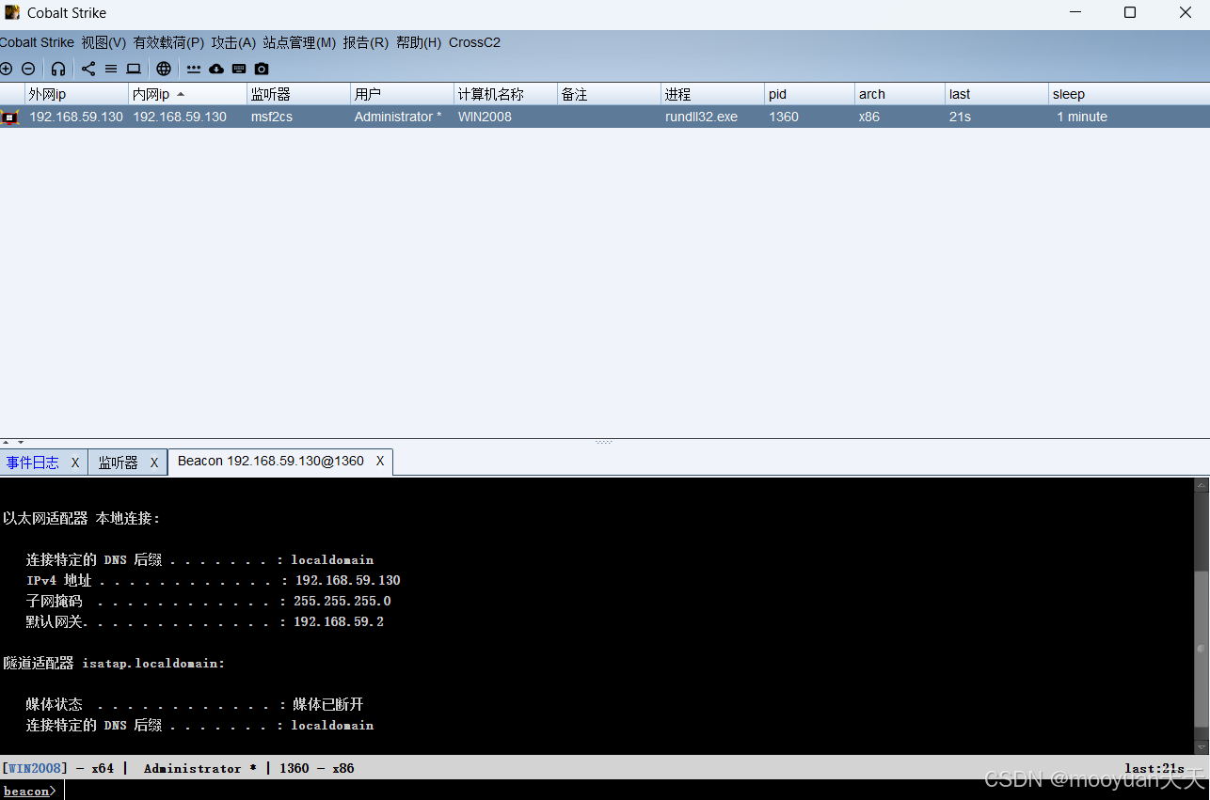Close the 监听器 tab
This screenshot has height=800, width=1210.
154,463
